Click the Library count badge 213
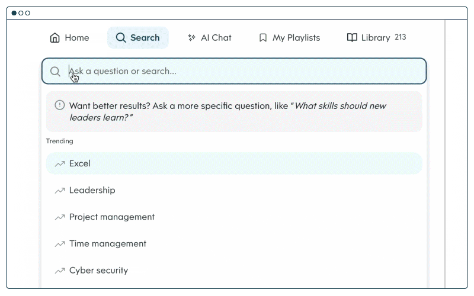The height and width of the screenshot is (296, 474). 401,37
